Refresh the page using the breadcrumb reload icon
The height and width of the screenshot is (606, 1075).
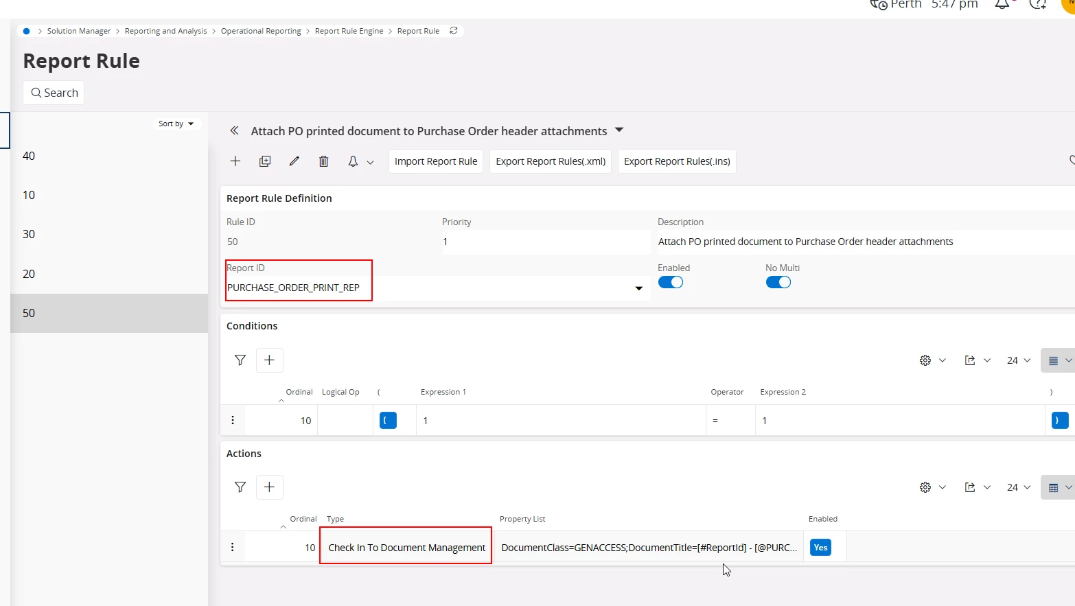coord(454,31)
